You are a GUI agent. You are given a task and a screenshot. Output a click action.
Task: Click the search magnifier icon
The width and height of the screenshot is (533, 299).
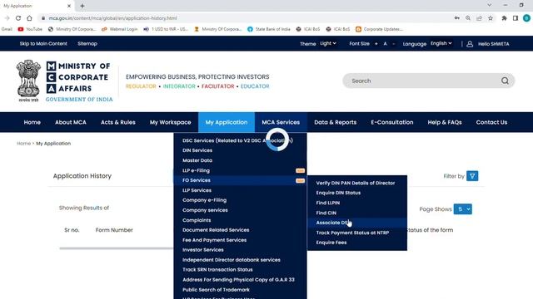pyautogui.click(x=505, y=81)
